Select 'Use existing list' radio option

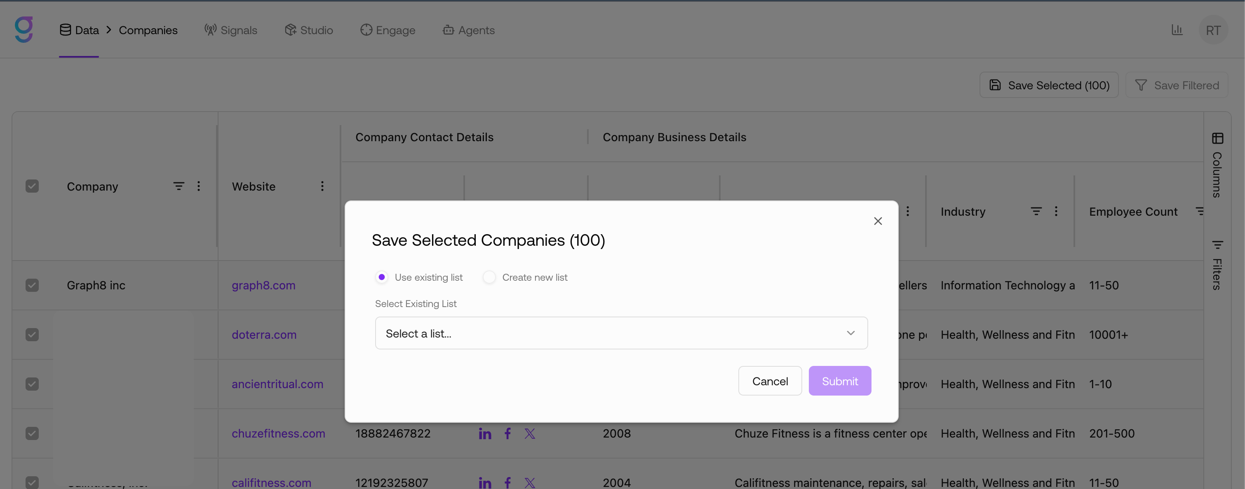point(382,277)
